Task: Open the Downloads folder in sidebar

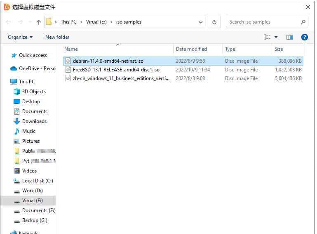Action: pyautogui.click(x=34, y=121)
